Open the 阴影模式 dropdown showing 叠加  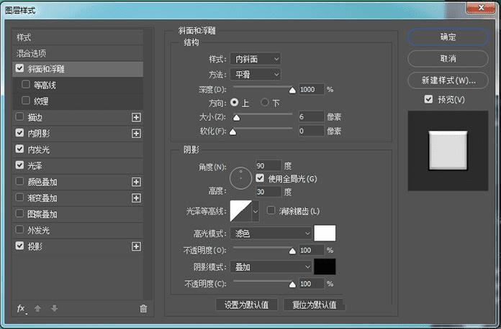(271, 267)
